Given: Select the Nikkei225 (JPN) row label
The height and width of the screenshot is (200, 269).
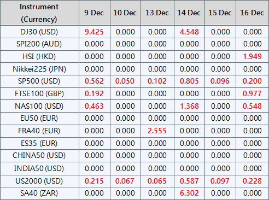Looking at the screenshot, I should [39, 69].
